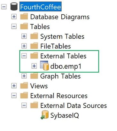117x131 pixels.
Task: Click the FileTables folder icon
Action: pyautogui.click(x=34, y=46)
